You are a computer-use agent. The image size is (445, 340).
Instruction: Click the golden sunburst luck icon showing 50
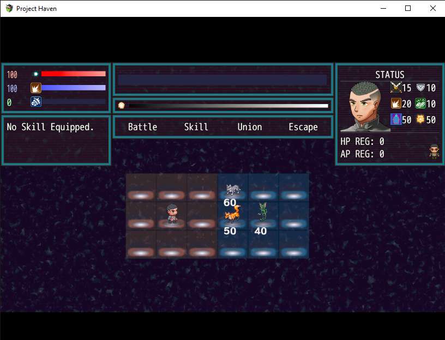(x=419, y=119)
